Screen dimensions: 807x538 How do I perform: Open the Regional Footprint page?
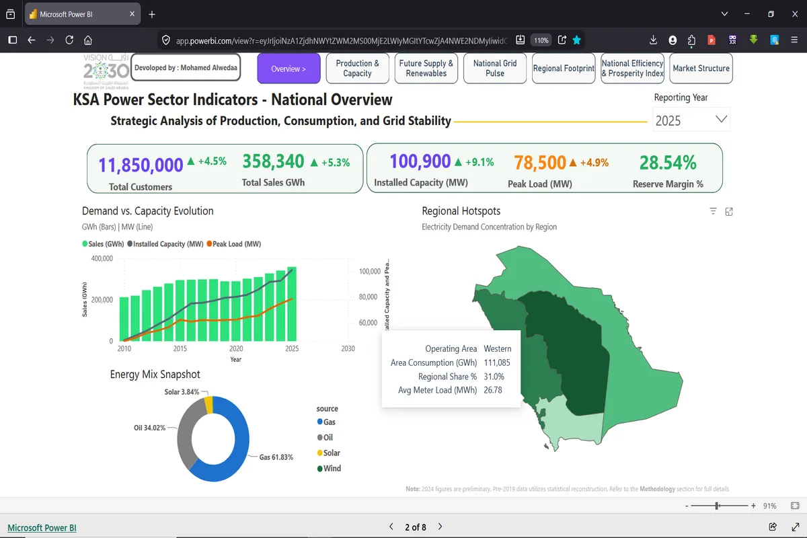pos(564,69)
